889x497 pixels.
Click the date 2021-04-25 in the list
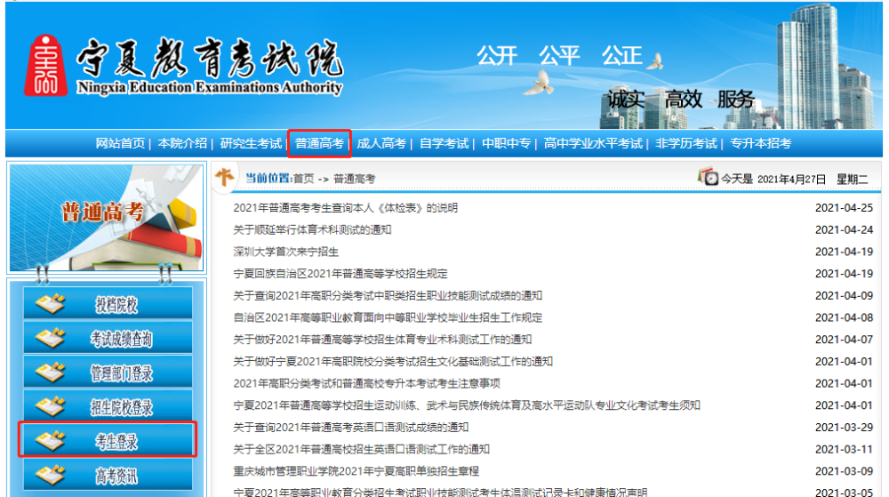point(844,208)
